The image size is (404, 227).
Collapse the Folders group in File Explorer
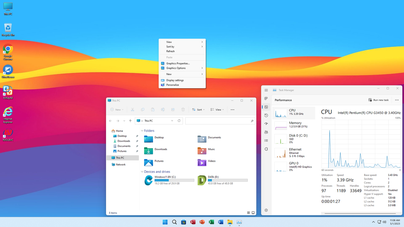pos(142,131)
